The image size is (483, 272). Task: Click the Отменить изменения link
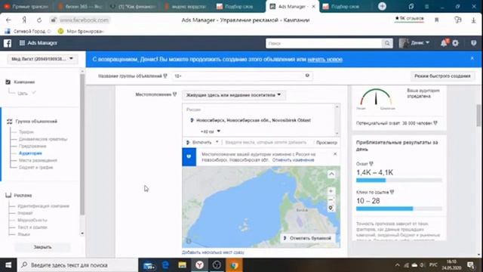[293, 160]
